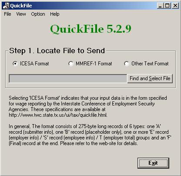Click the Find and Select File button

(150, 78)
